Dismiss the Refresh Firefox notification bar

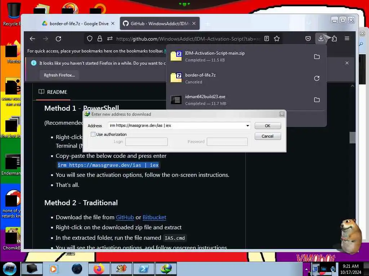tap(347, 63)
